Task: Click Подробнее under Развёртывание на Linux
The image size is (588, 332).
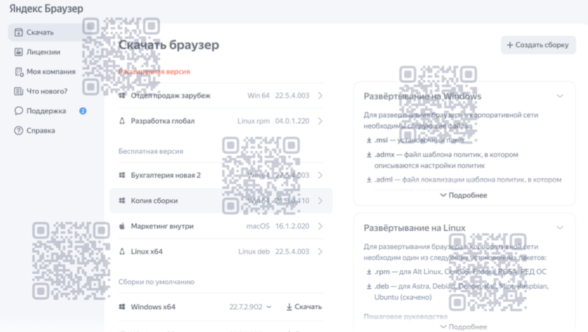Action: coord(464,327)
